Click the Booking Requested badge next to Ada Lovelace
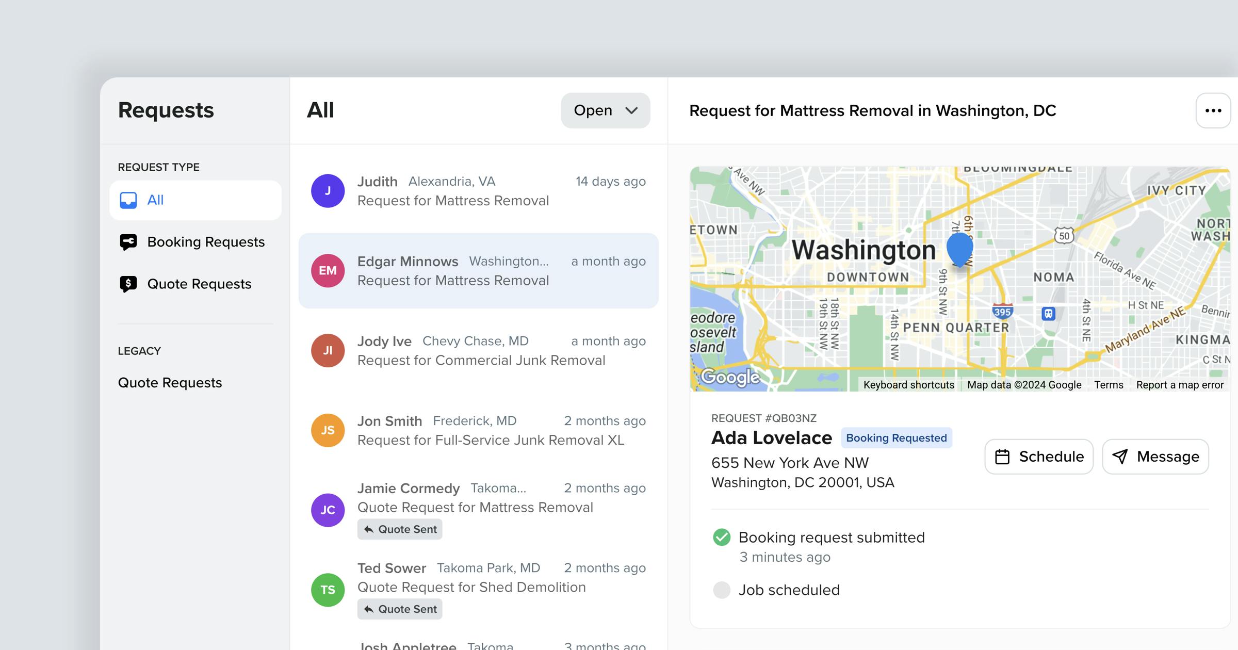 (897, 437)
